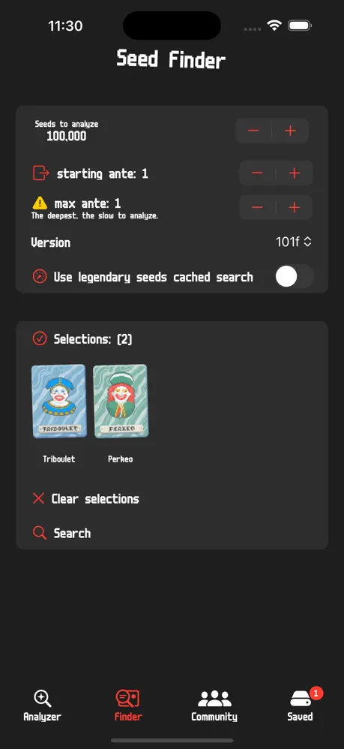The width and height of the screenshot is (344, 749).
Task: Lower max ante using minus button
Action: (257, 207)
